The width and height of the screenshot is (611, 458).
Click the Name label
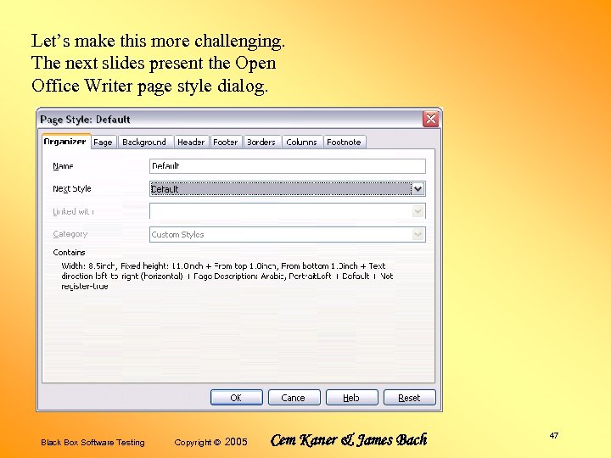click(x=63, y=166)
